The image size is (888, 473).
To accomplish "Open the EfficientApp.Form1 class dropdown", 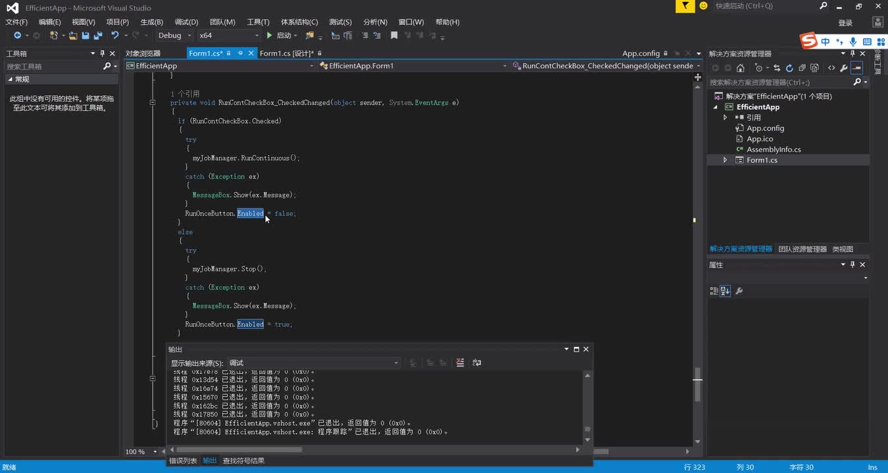I will [x=413, y=66].
